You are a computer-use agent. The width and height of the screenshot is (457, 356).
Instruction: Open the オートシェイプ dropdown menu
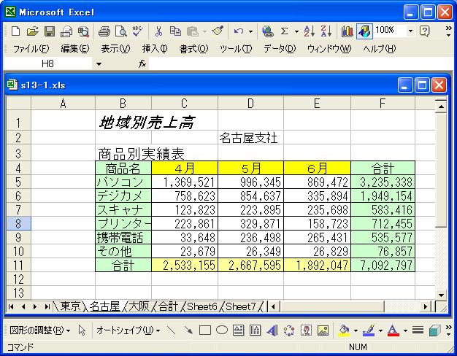[128, 330]
